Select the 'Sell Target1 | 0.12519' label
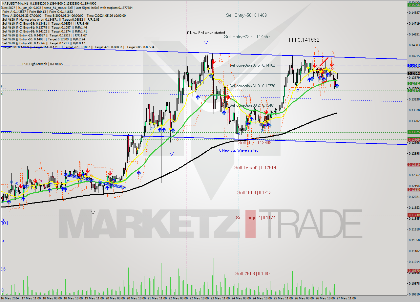 coord(255,167)
